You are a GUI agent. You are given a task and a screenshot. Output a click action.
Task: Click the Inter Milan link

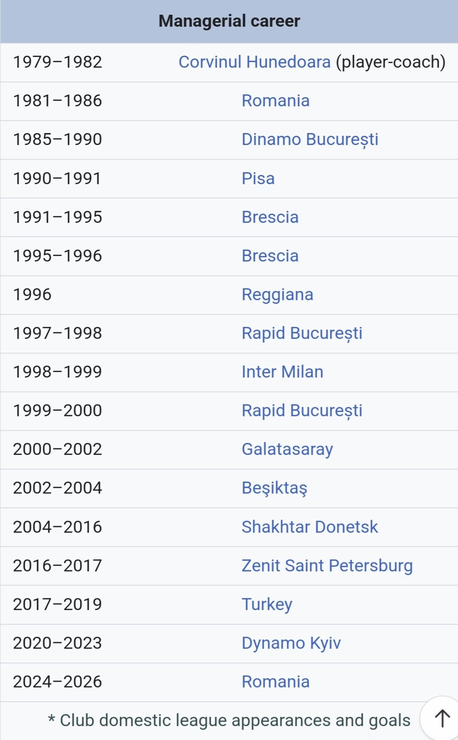tap(283, 372)
